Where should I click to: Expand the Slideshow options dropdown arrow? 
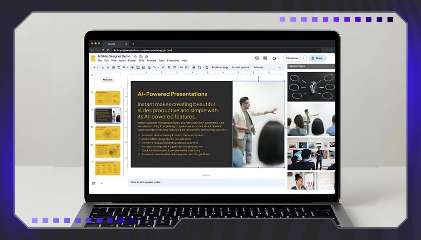click(304, 58)
